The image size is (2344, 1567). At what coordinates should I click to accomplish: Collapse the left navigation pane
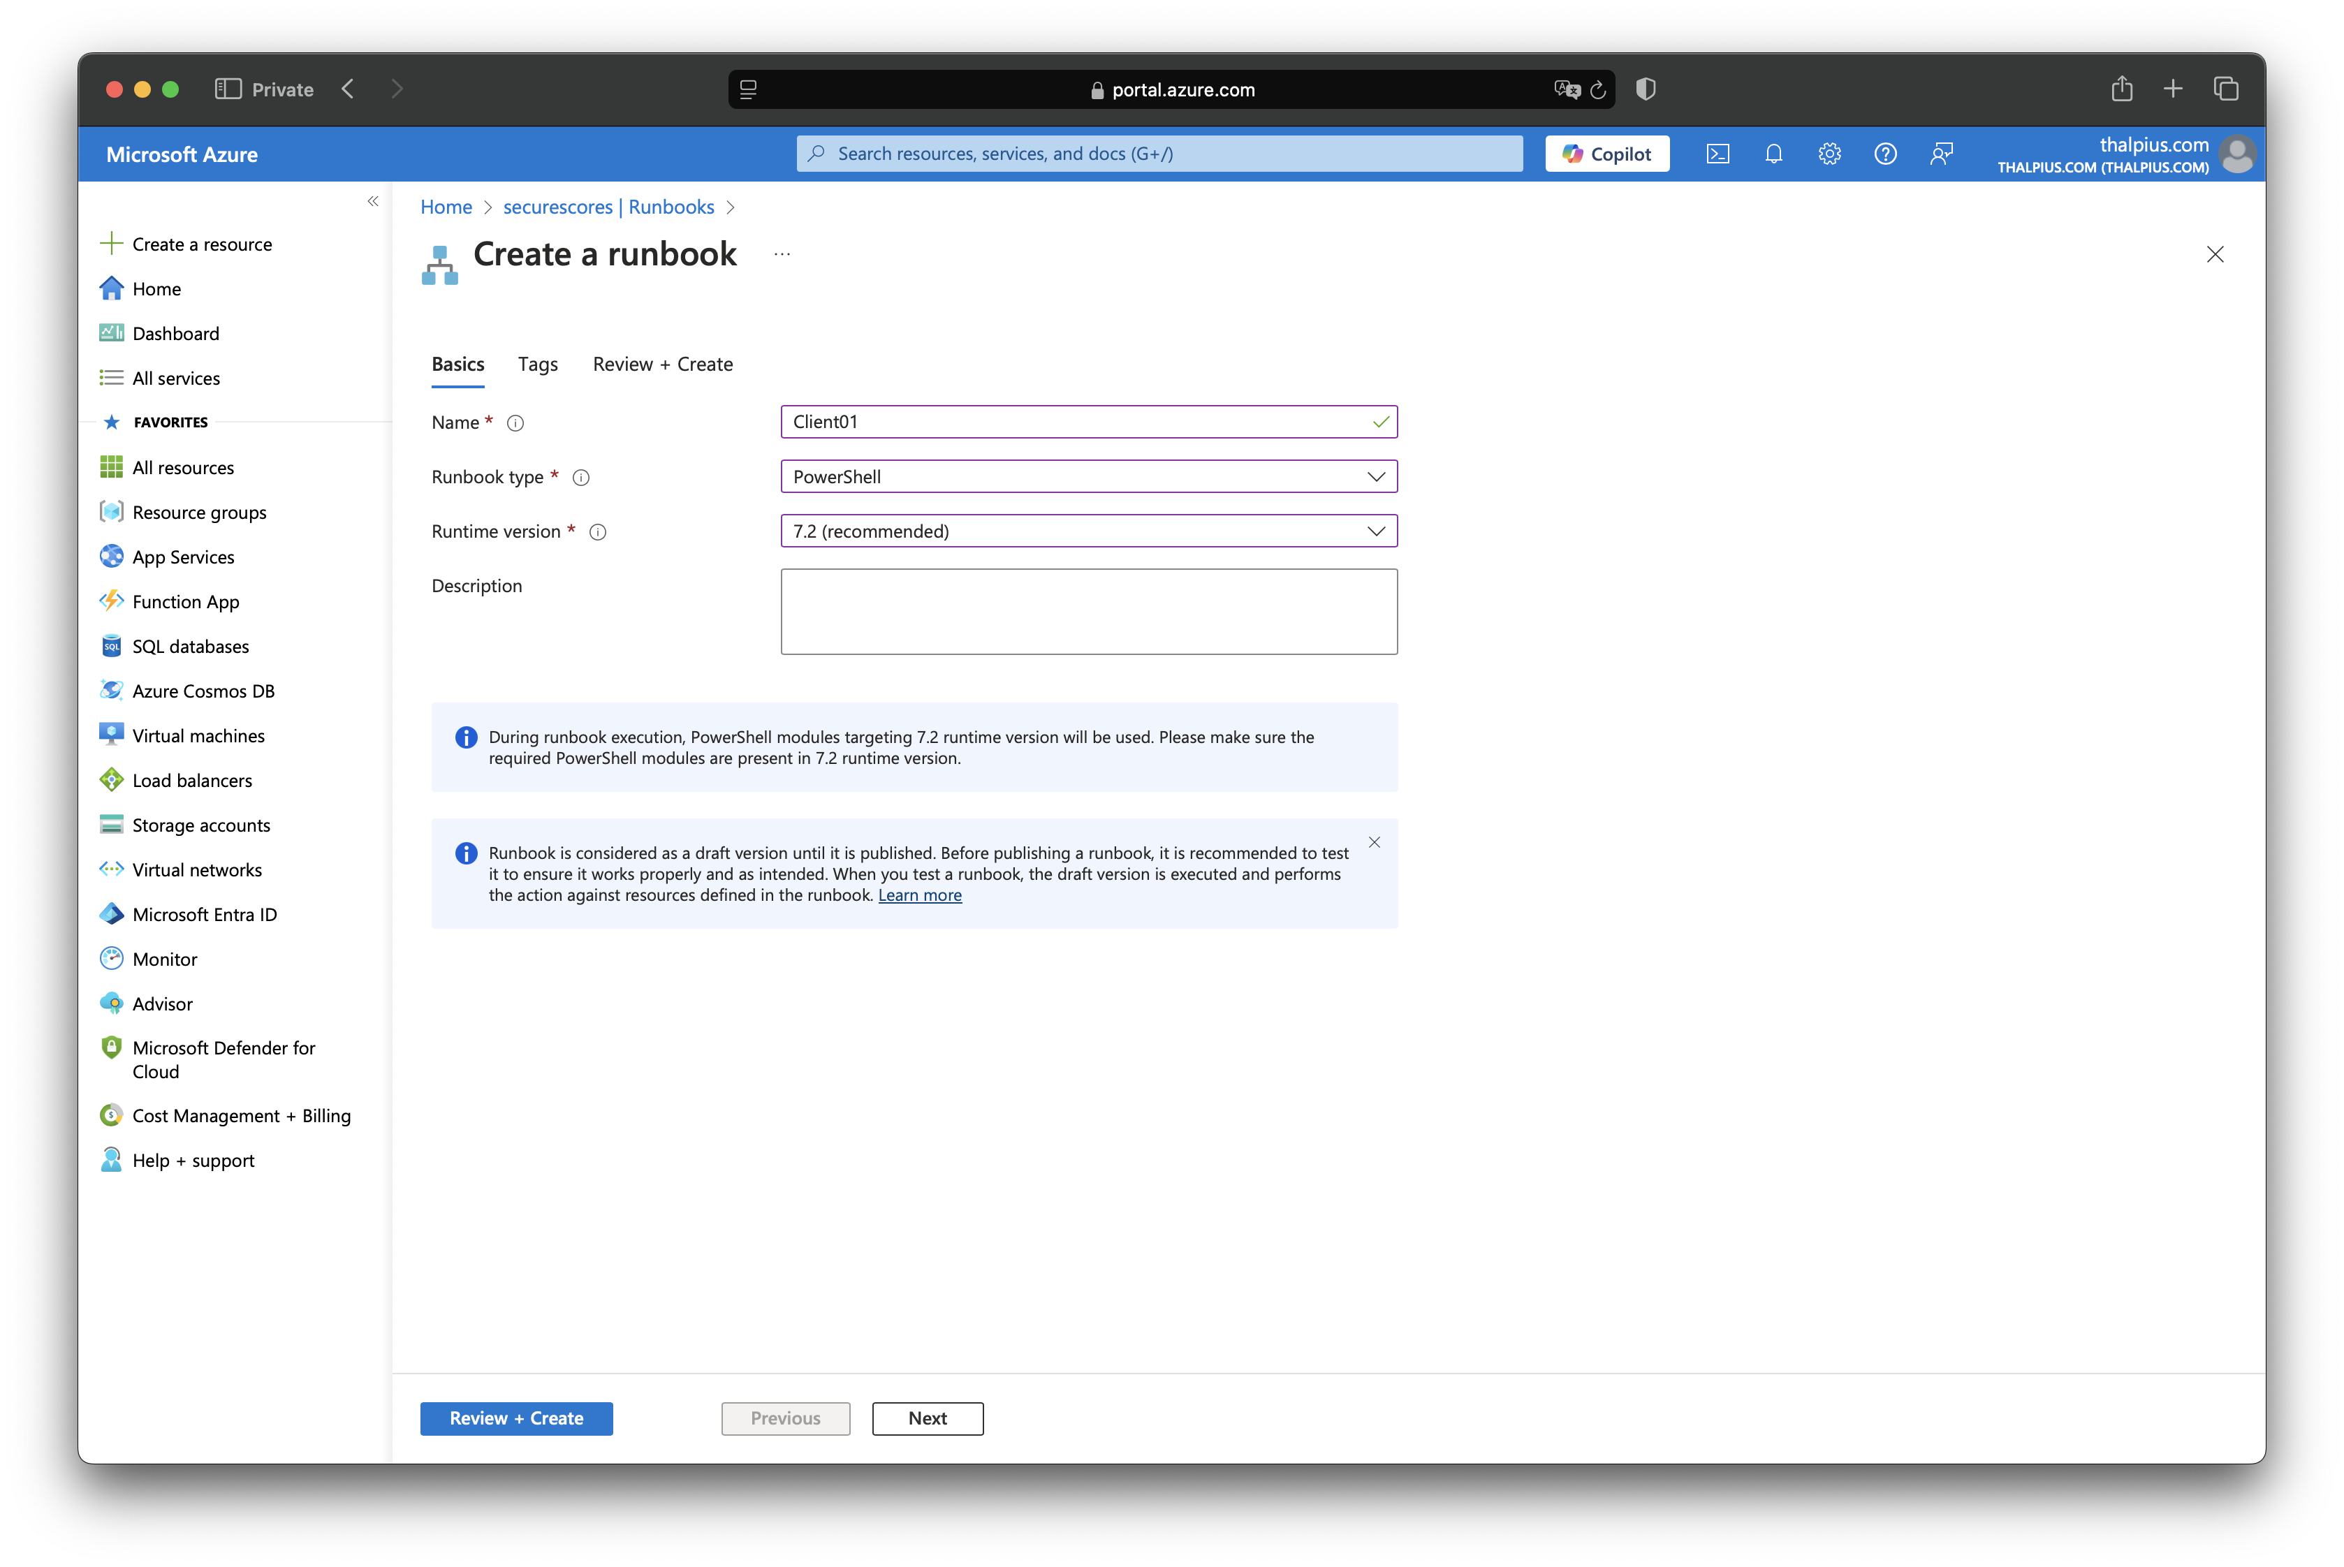373,201
